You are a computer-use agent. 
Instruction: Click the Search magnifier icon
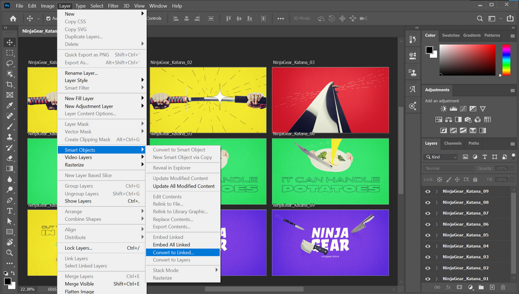(x=480, y=19)
